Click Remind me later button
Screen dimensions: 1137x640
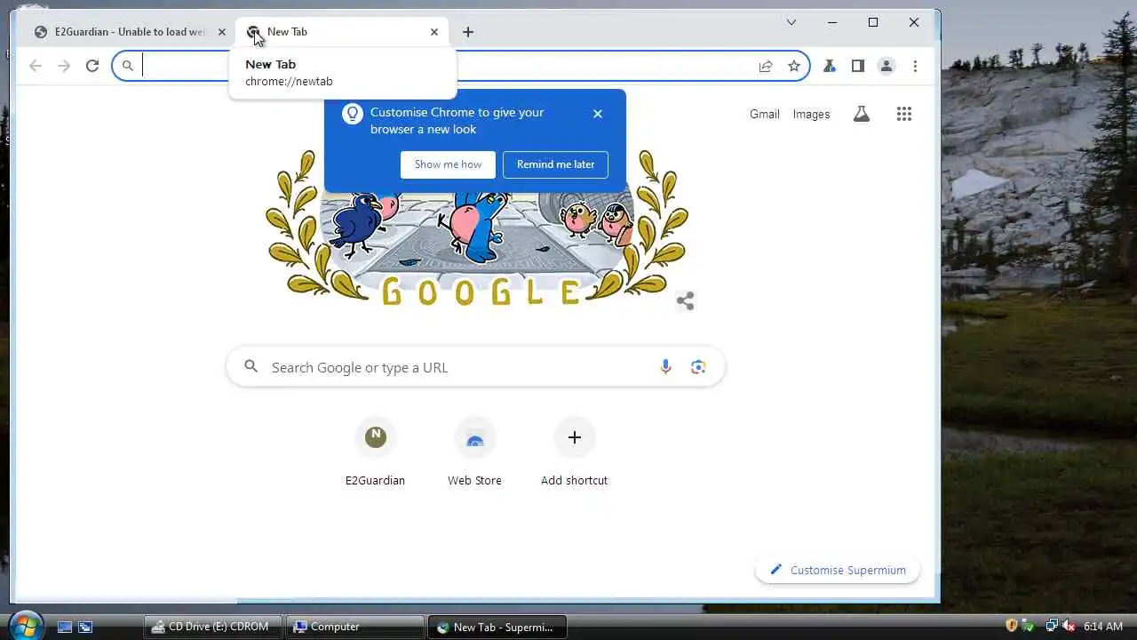[555, 164]
